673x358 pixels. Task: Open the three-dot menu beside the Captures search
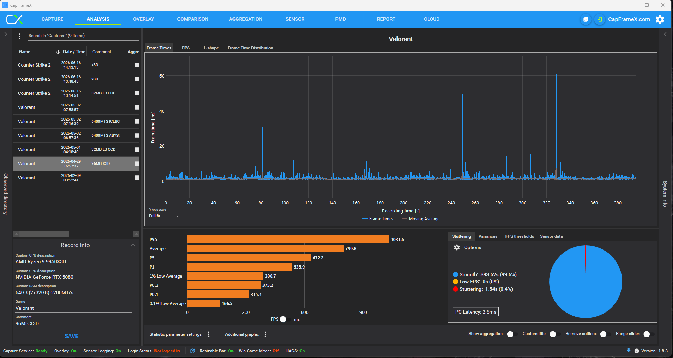tap(19, 36)
